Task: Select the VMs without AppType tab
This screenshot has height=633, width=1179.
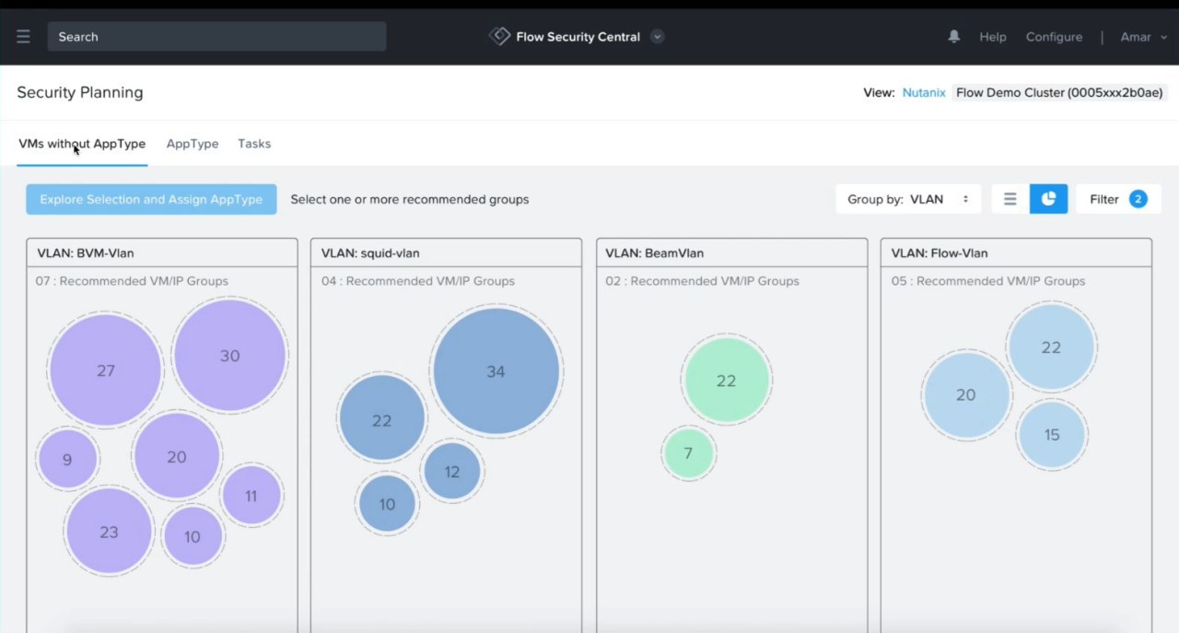Action: 82,144
